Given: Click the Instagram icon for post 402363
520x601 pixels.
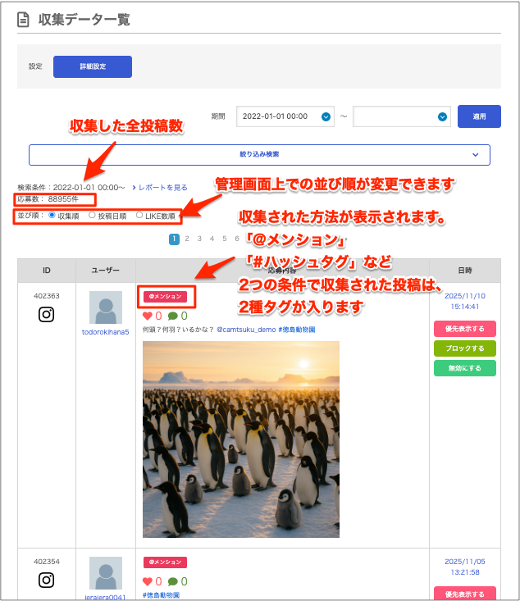Looking at the screenshot, I should click(x=47, y=314).
